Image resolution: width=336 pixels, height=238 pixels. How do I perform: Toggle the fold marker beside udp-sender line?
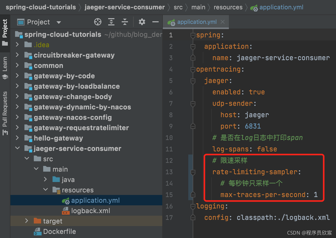(193, 103)
